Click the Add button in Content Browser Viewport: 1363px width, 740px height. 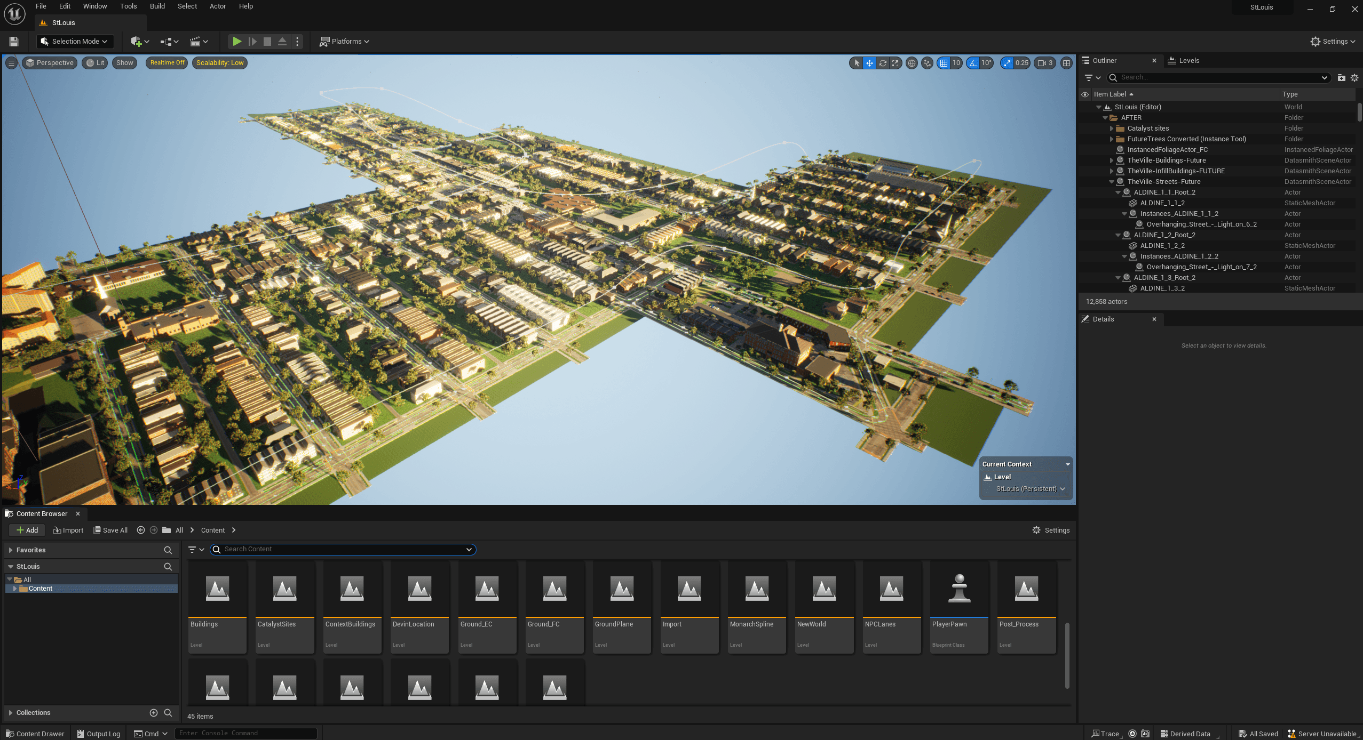click(x=27, y=530)
